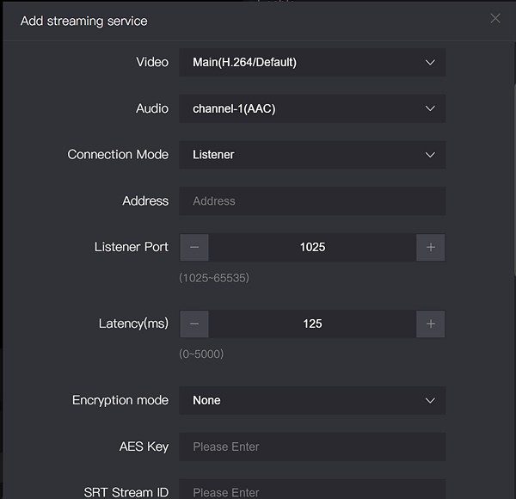The image size is (516, 499).
Task: Close the Add streaming service dialog
Action: [x=494, y=19]
